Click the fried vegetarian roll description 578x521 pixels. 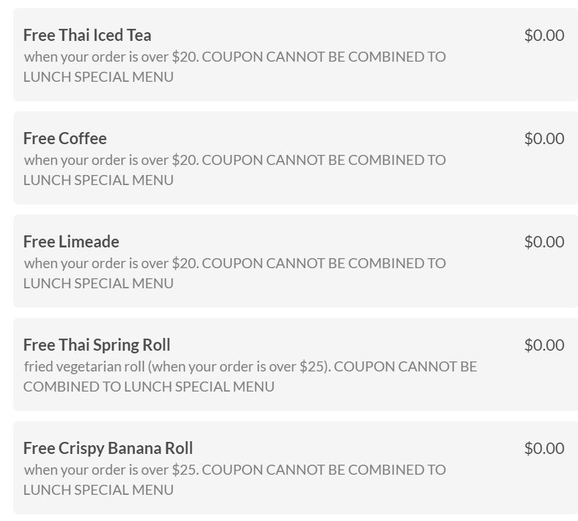pos(249,376)
